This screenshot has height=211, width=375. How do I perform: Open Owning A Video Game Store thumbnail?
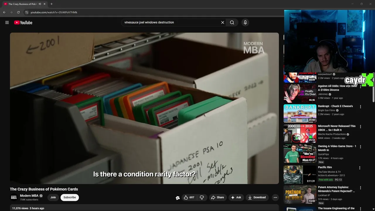(x=300, y=153)
